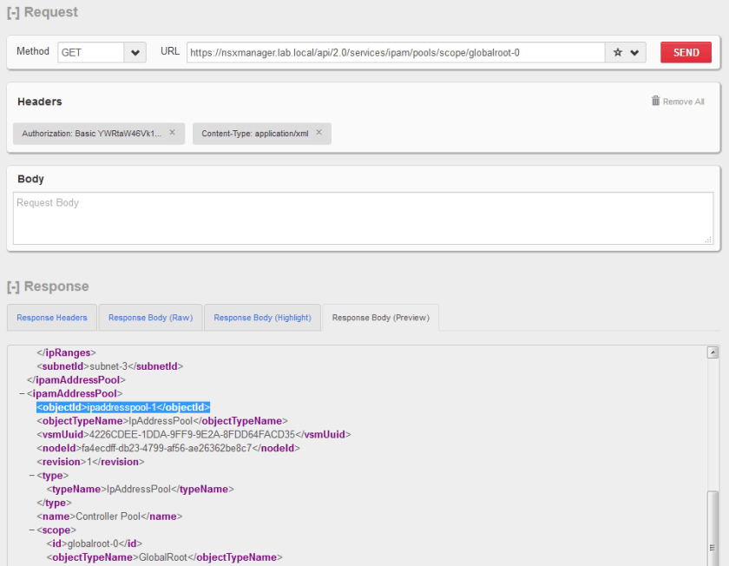Collapse the ipamAddressPool XML node
729x566 pixels.
click(x=23, y=393)
